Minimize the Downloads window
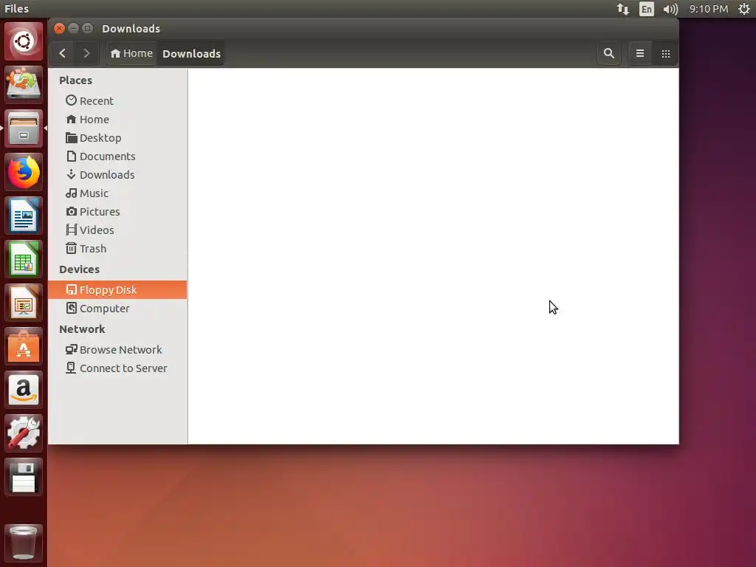756x567 pixels. [73, 29]
